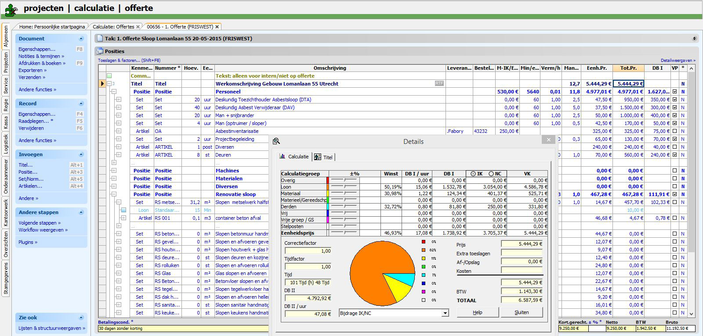The image size is (703, 336).
Task: Click the scroll-down arrow of Posities grid
Action: (x=692, y=314)
